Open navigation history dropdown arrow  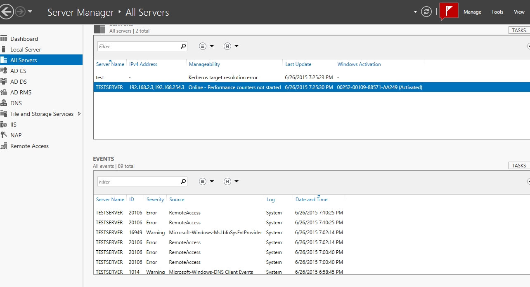[x=30, y=12]
